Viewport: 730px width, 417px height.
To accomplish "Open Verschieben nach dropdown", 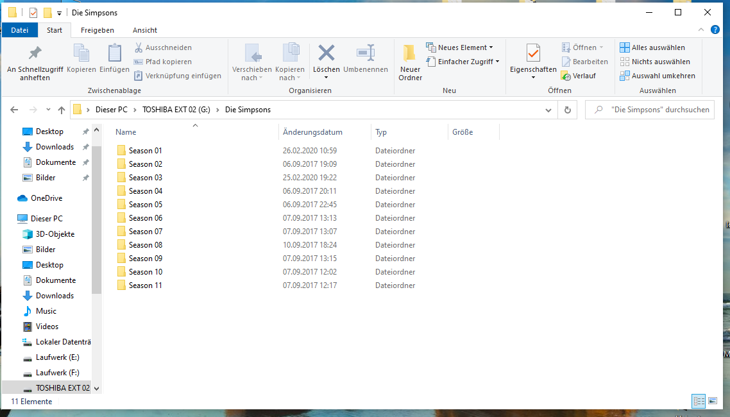I will (x=252, y=63).
